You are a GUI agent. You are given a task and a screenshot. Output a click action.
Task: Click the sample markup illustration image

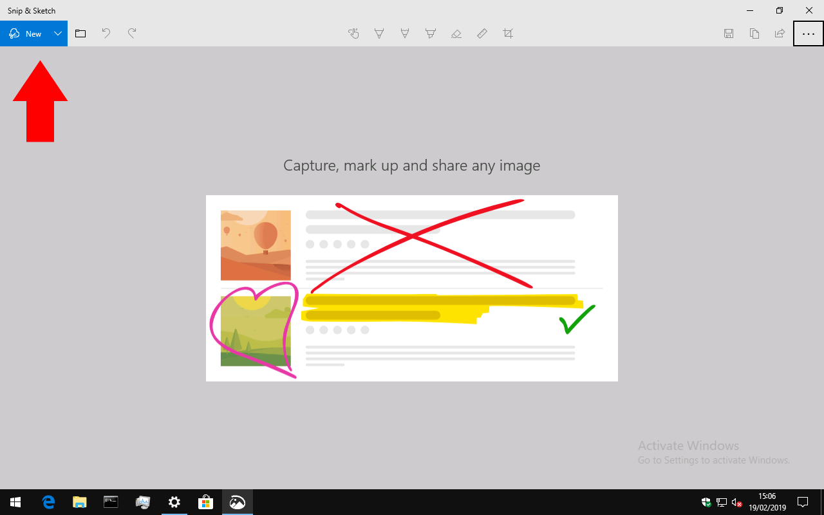click(x=412, y=288)
